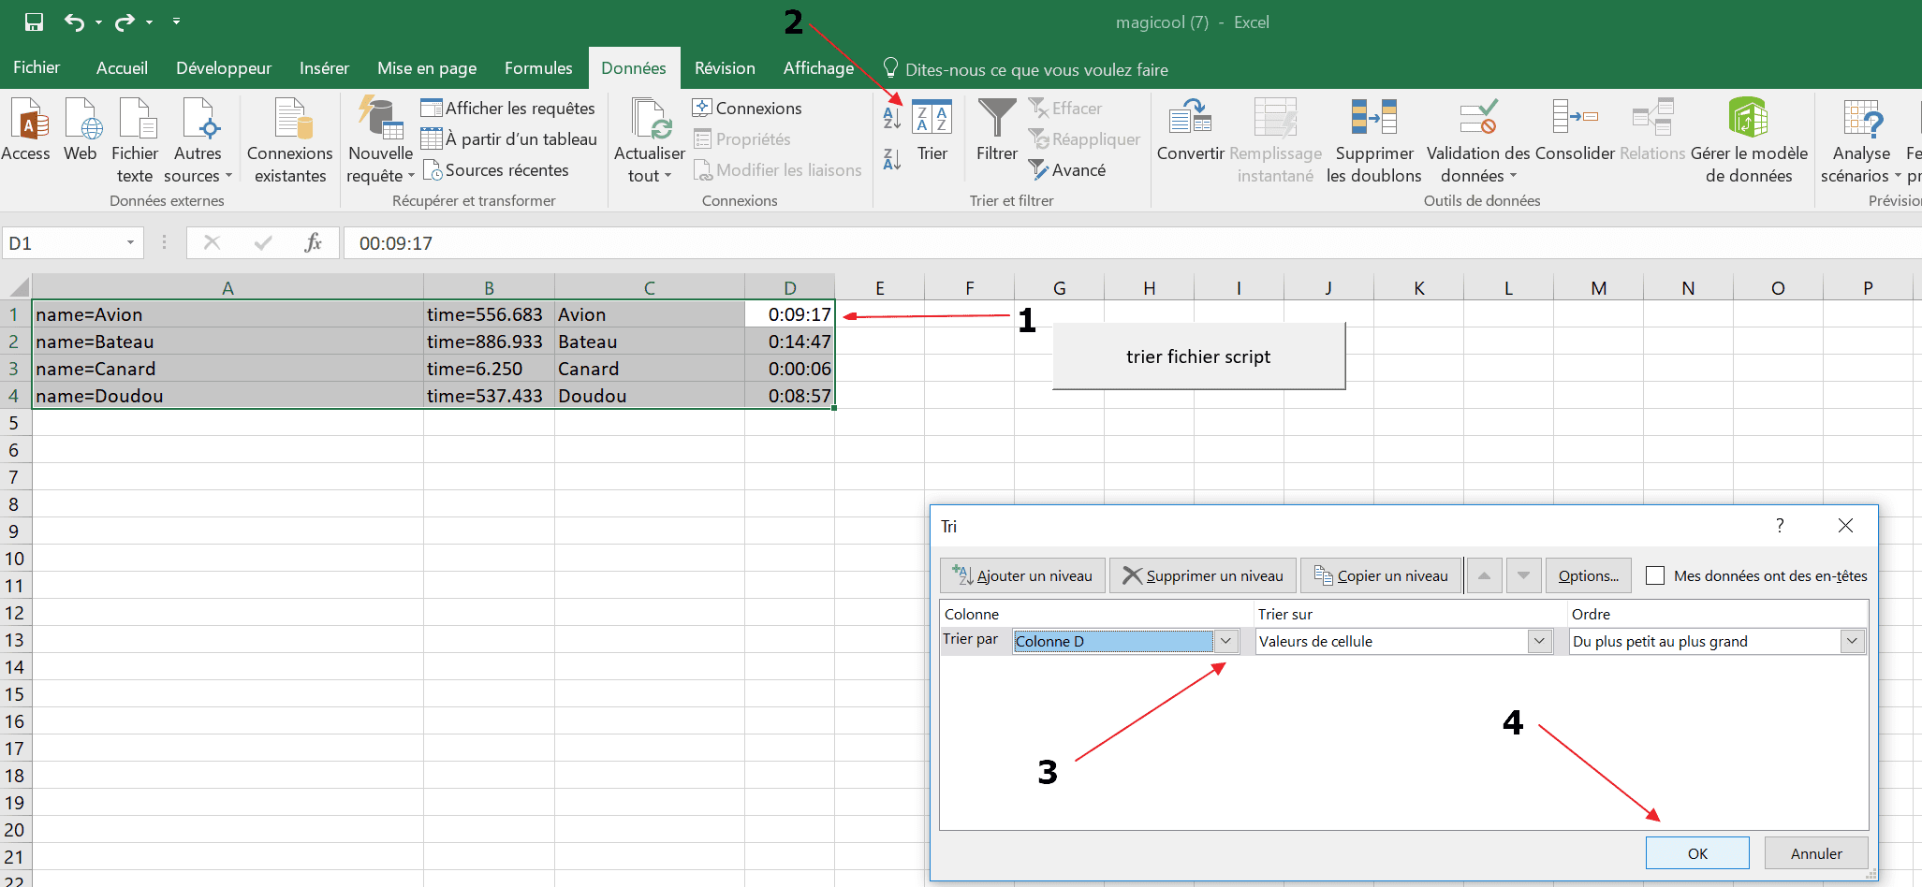Open the Name Box dropdown arrow
Screen dimensions: 1922x887
pyautogui.click(x=130, y=243)
